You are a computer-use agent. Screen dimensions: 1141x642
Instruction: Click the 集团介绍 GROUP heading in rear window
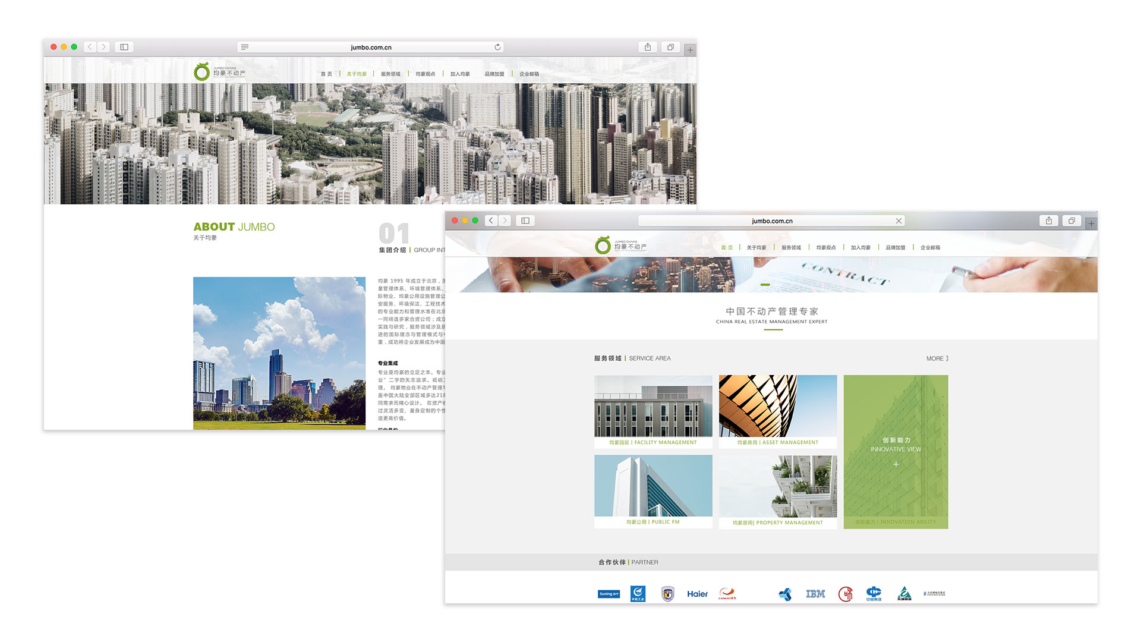click(x=411, y=250)
